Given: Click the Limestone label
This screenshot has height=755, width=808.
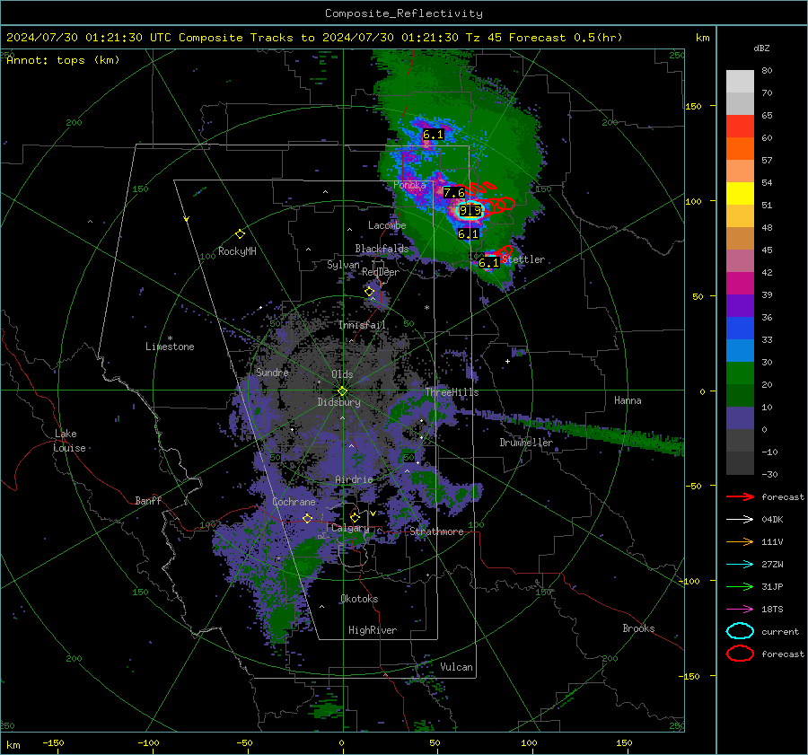Looking at the screenshot, I should [170, 347].
